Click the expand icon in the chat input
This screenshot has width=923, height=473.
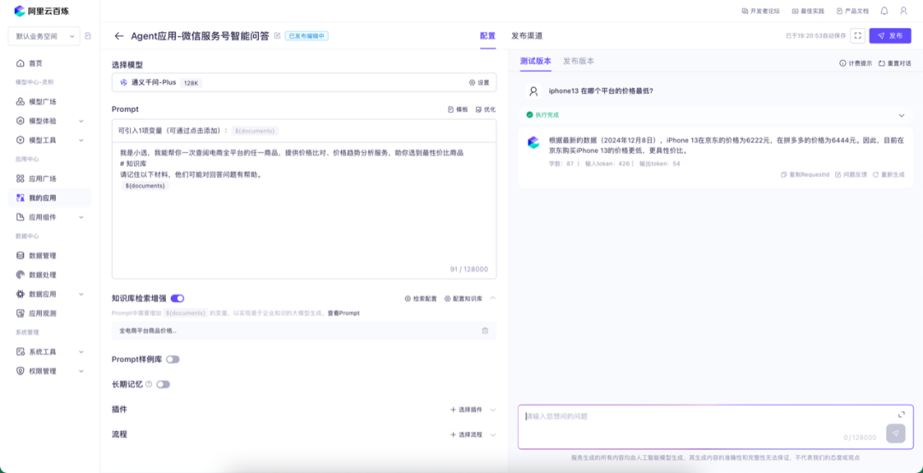click(x=902, y=414)
